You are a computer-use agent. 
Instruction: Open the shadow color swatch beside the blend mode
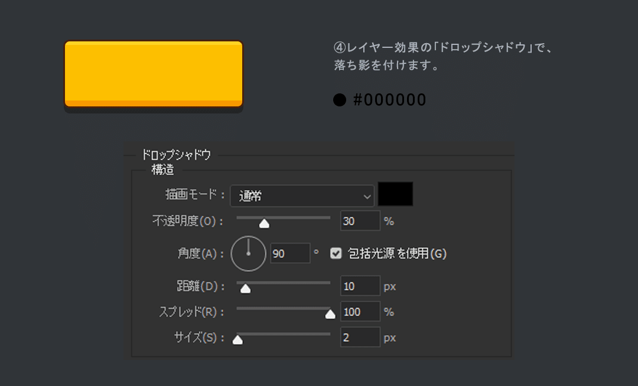(x=395, y=194)
